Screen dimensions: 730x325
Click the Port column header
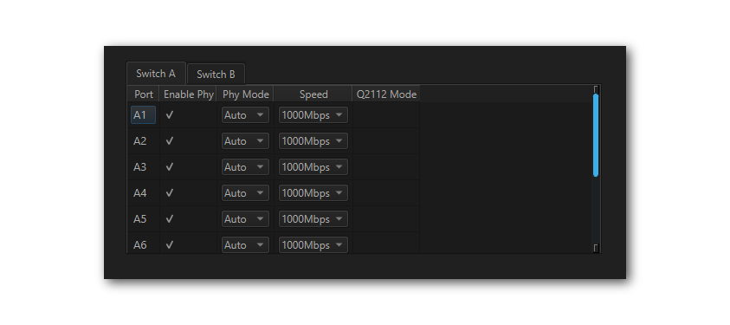coord(144,94)
